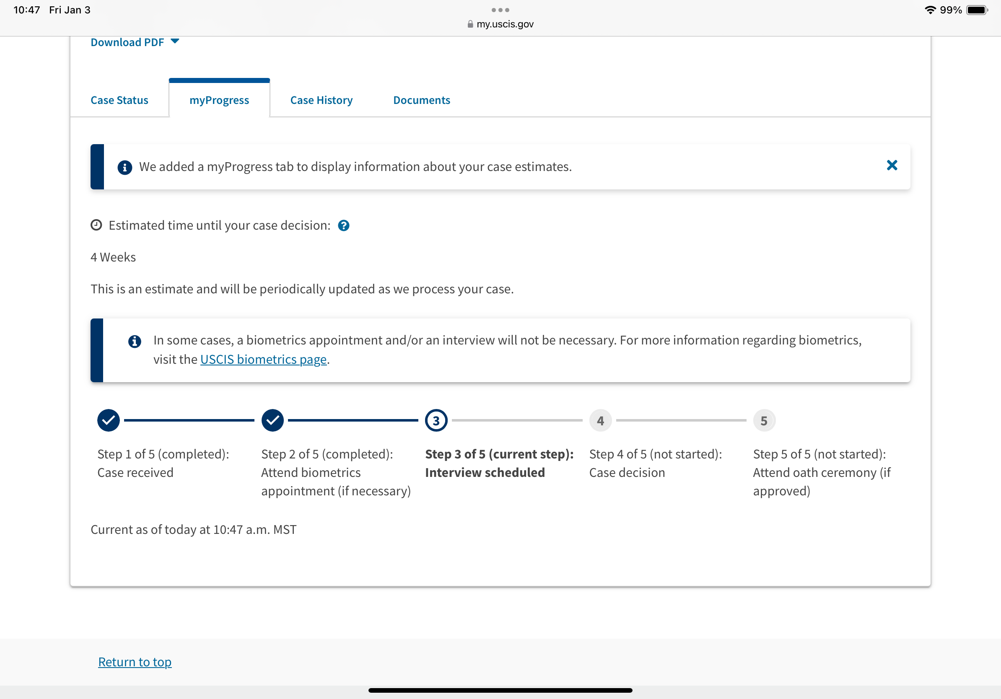Click the current step 3 circle
1001x699 pixels.
[436, 421]
